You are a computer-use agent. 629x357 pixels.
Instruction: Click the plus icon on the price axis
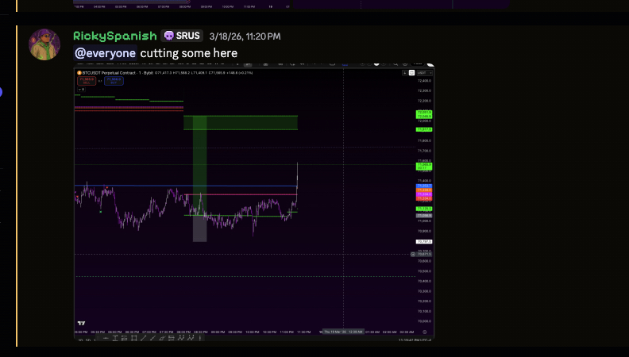(413, 254)
